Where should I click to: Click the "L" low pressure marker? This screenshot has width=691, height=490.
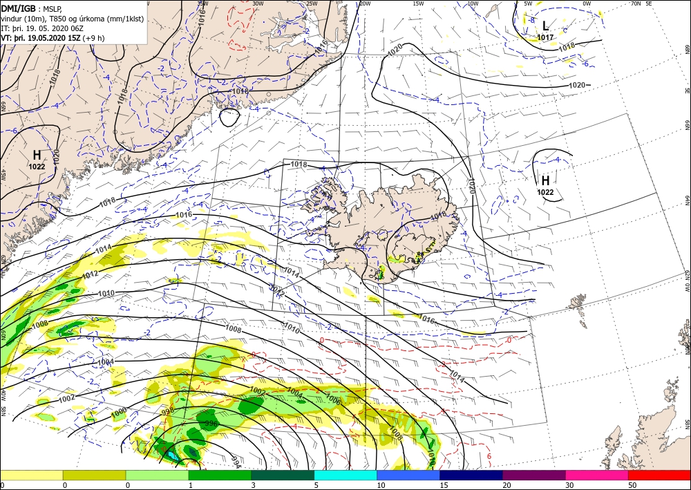[x=545, y=26]
